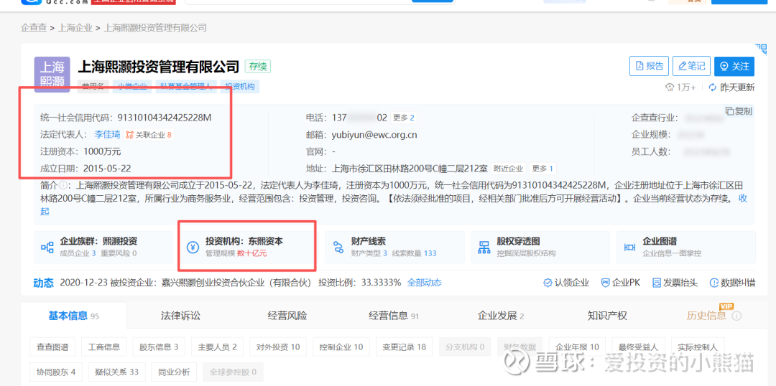Click the QR code icon at card corner
This screenshot has width=776, height=386.
(x=760, y=50)
